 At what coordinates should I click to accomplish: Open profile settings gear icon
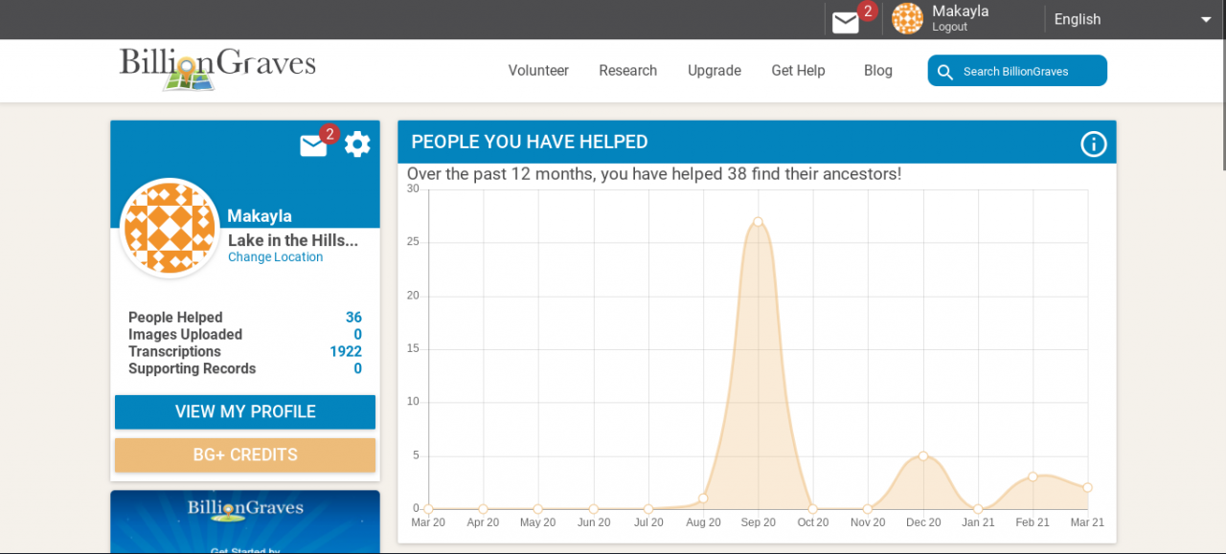[x=357, y=144]
